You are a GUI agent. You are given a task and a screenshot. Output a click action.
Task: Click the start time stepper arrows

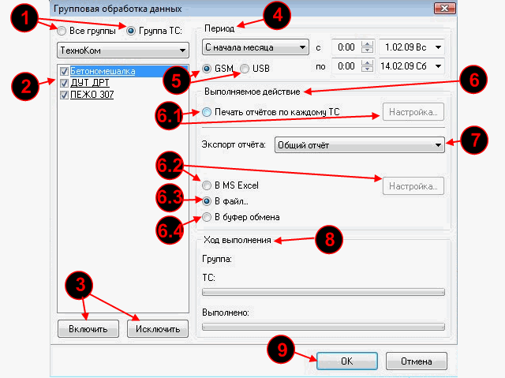click(365, 47)
